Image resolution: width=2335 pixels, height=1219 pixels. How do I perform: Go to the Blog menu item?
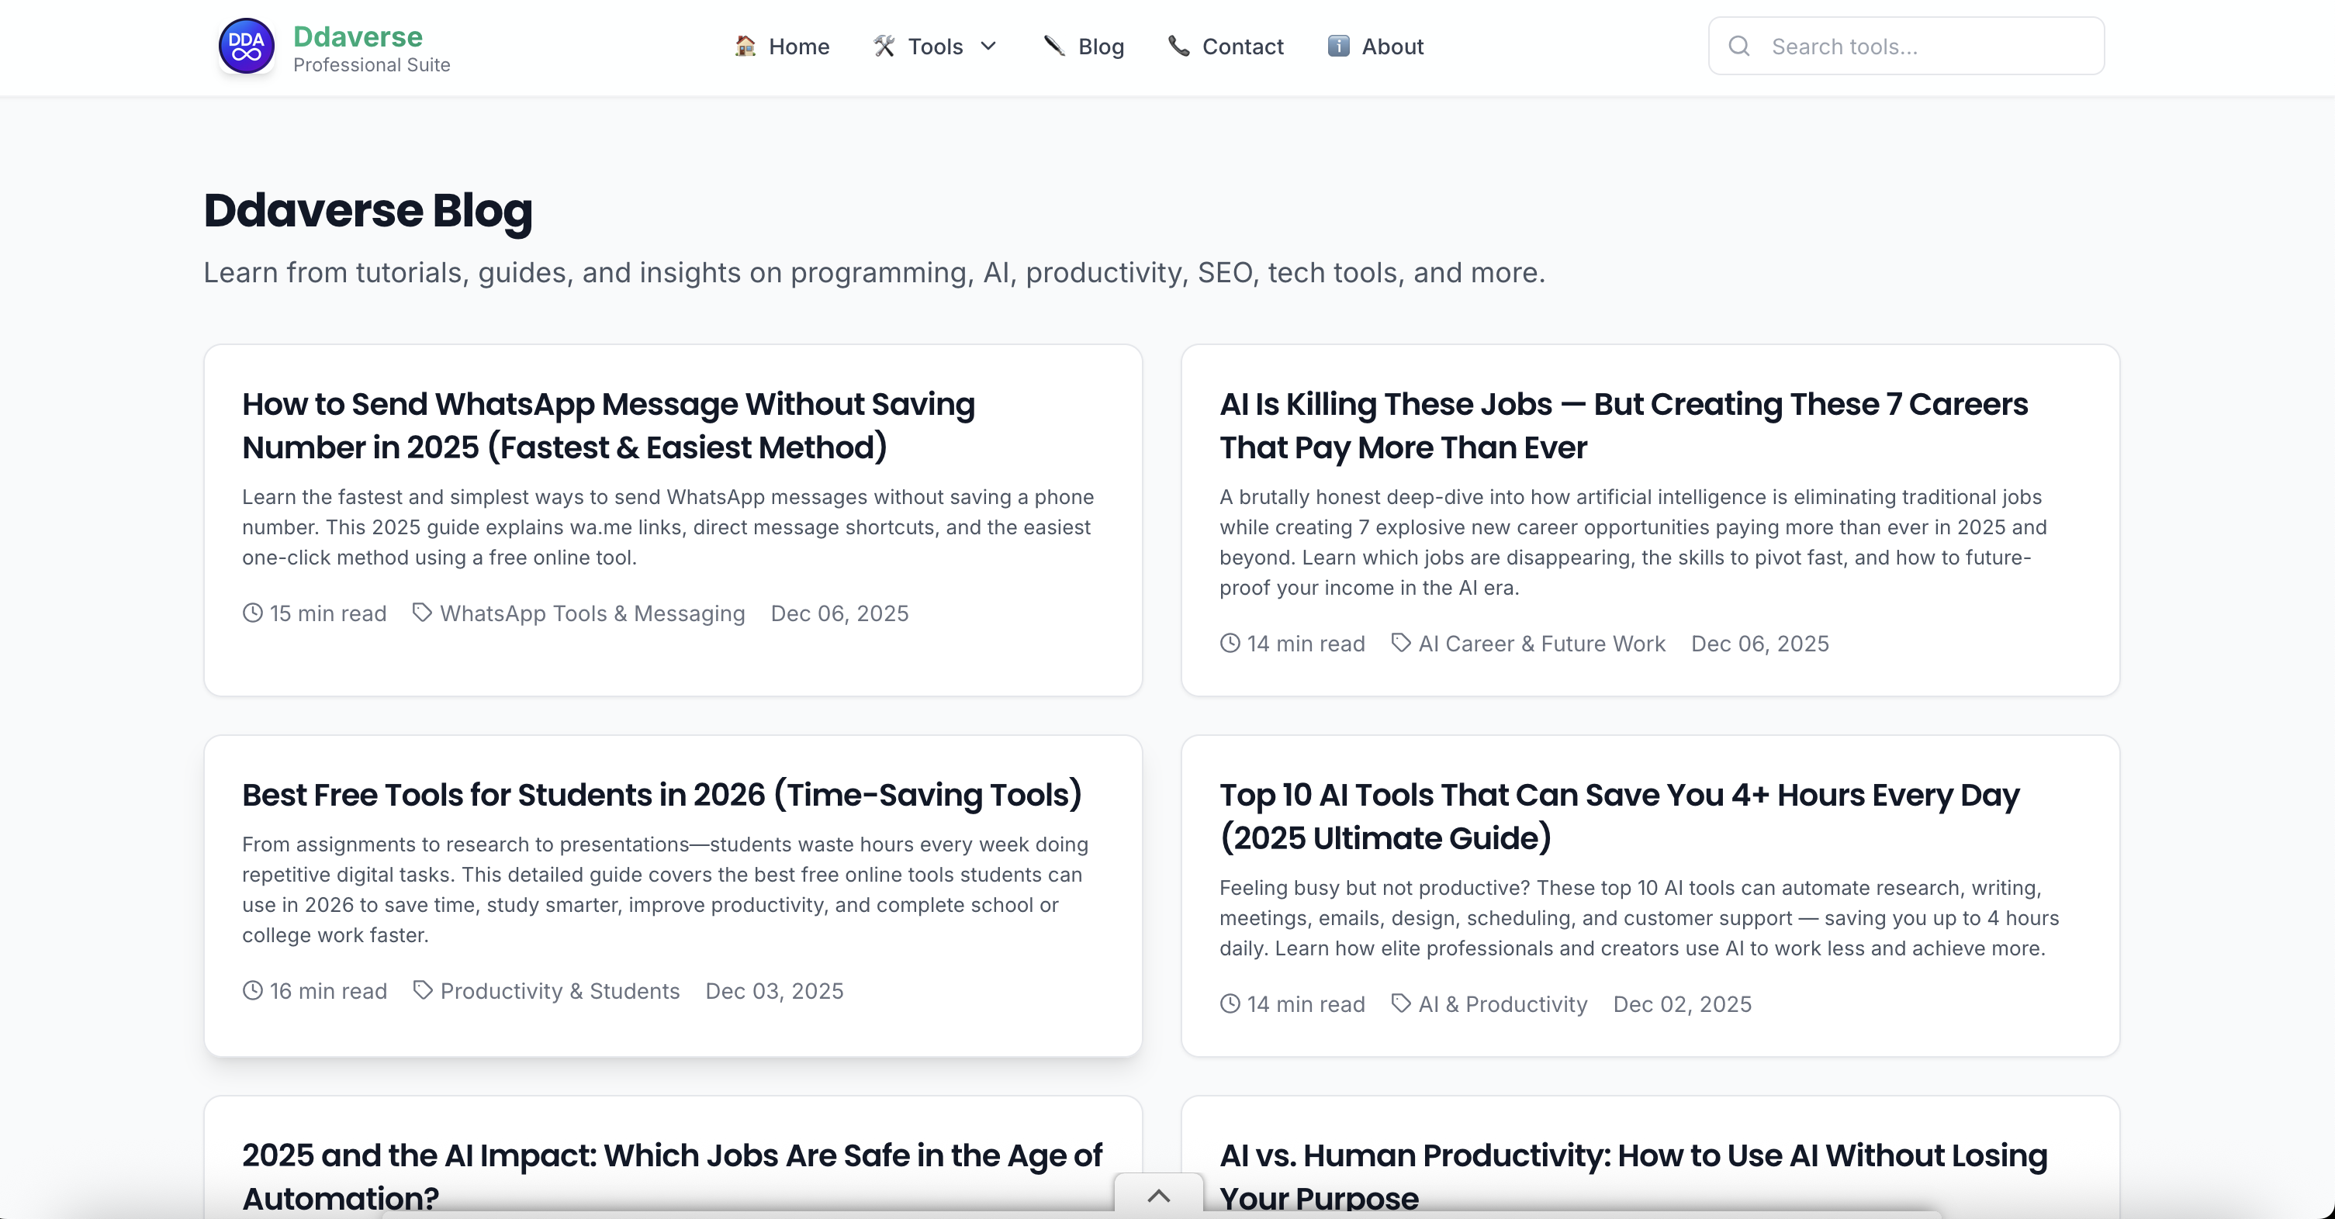coord(1099,47)
